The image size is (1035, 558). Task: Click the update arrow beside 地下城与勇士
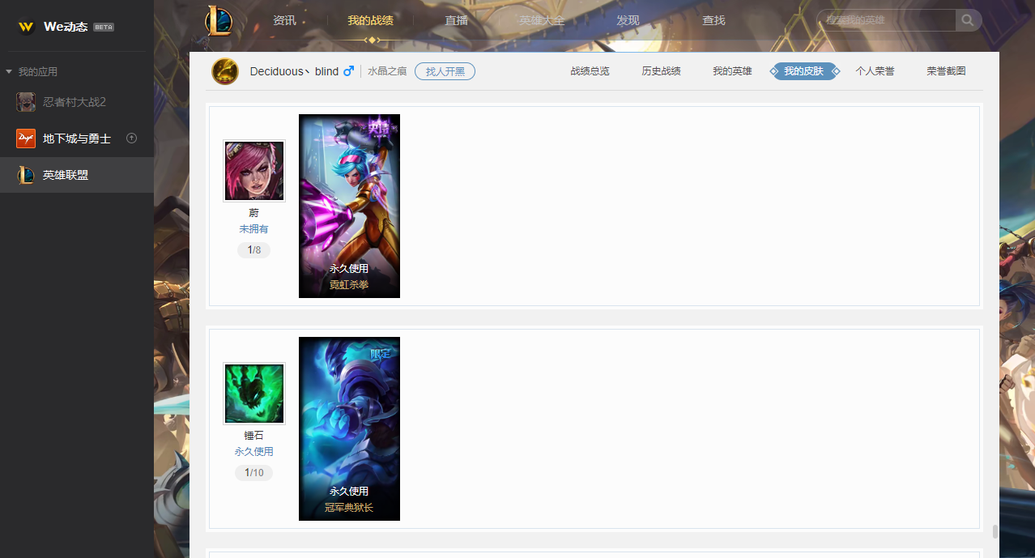pyautogui.click(x=132, y=138)
